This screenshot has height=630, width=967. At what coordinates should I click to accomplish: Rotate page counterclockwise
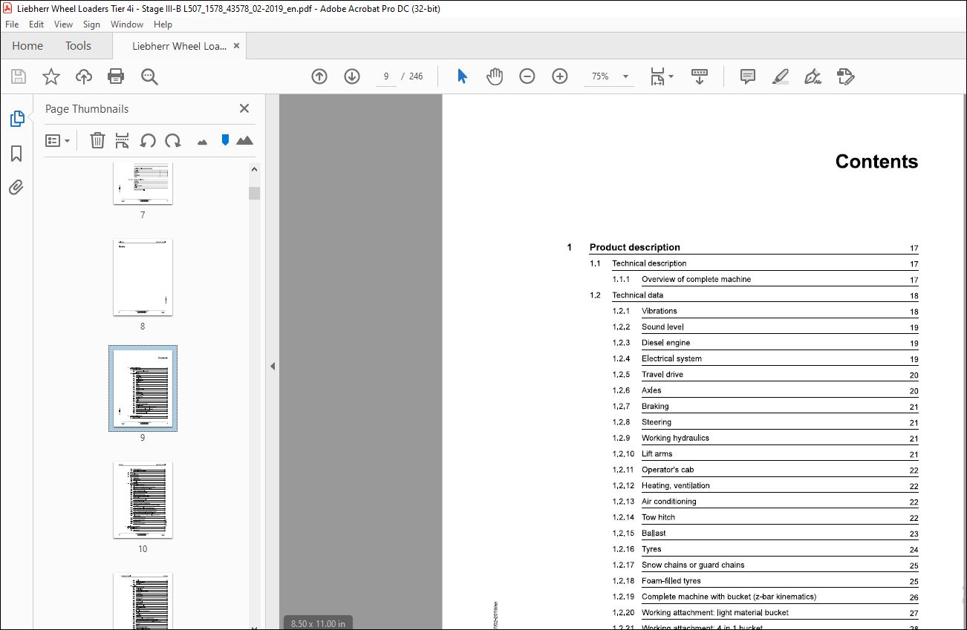(x=148, y=140)
